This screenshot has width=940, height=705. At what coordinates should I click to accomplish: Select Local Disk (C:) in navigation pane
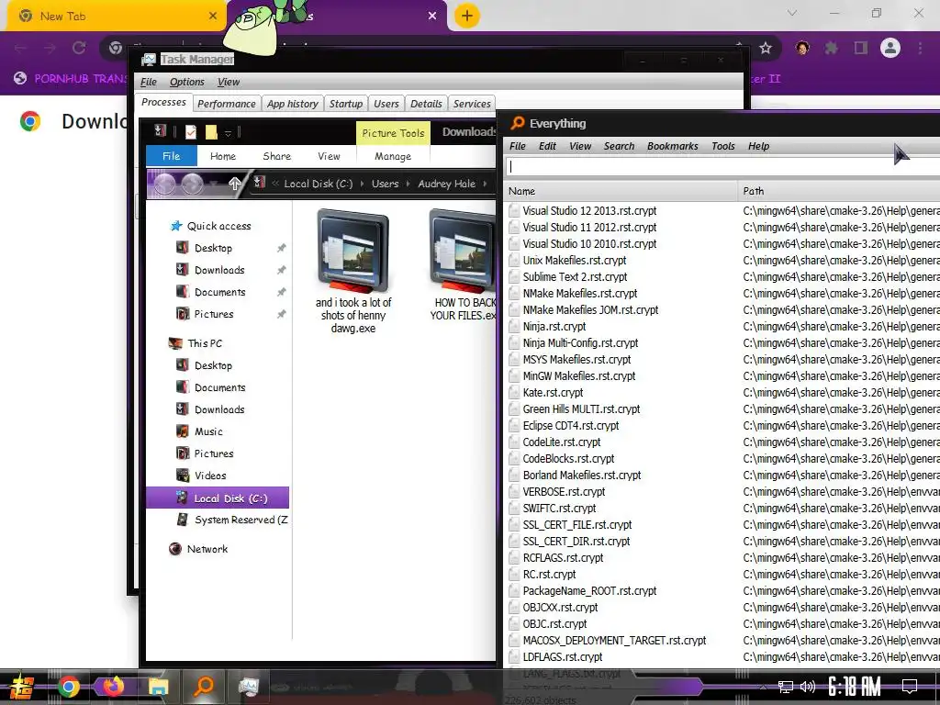pos(218,498)
